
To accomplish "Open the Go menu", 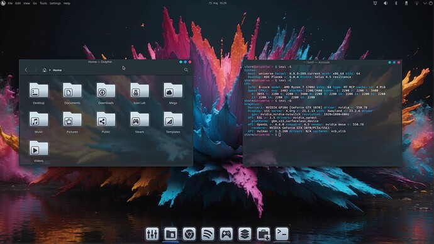I will (x=35, y=3).
